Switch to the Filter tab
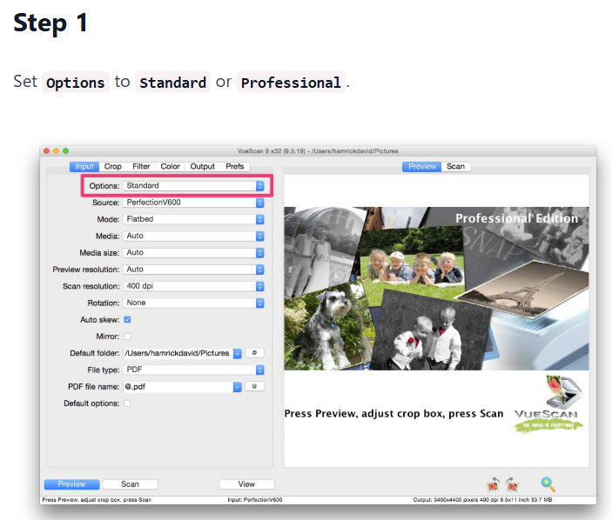Viewport: 612px width, 520px height. 141,167
